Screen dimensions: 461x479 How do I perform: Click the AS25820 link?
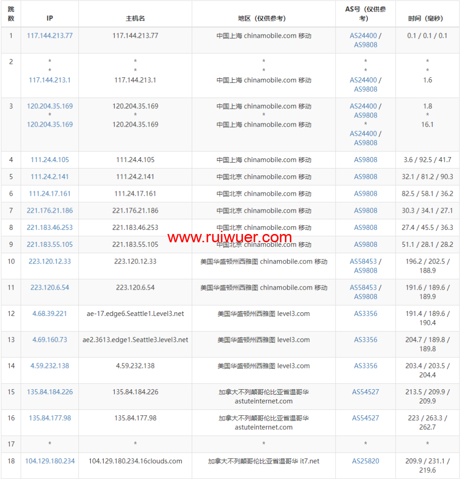pos(366,461)
